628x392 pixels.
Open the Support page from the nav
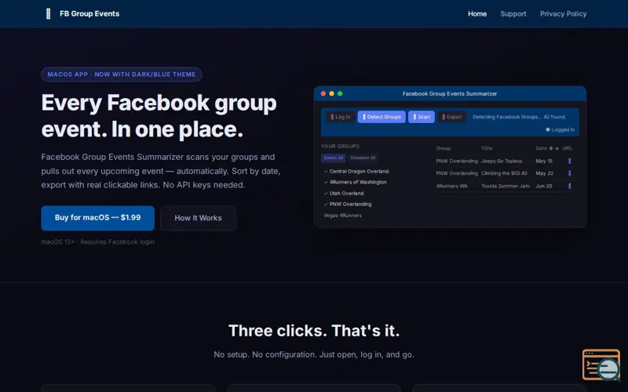click(513, 13)
